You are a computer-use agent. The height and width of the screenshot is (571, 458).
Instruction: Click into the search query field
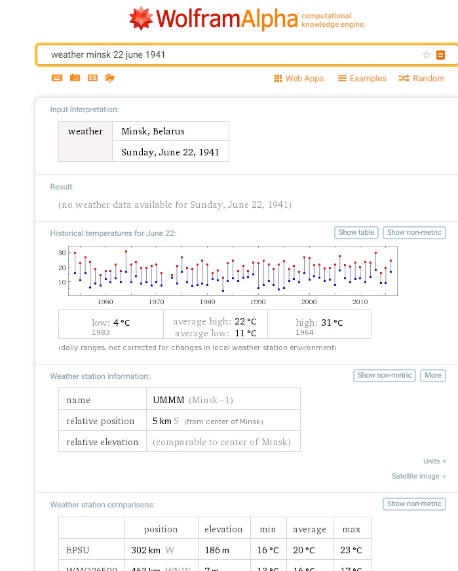229,55
